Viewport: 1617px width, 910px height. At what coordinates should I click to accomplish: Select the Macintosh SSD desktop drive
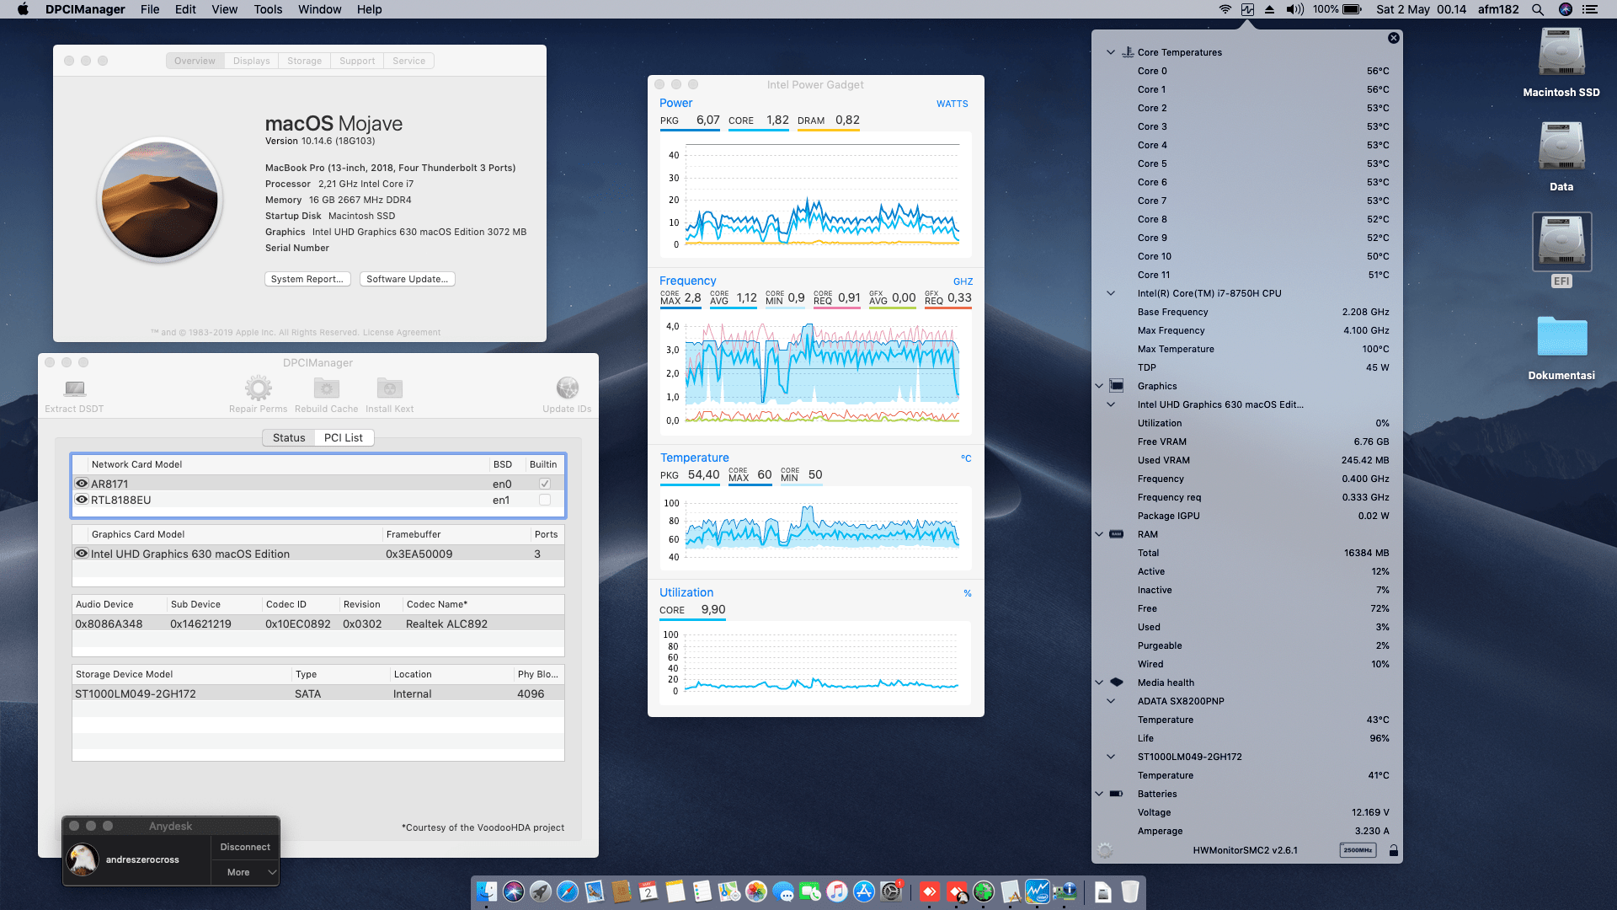(x=1561, y=62)
